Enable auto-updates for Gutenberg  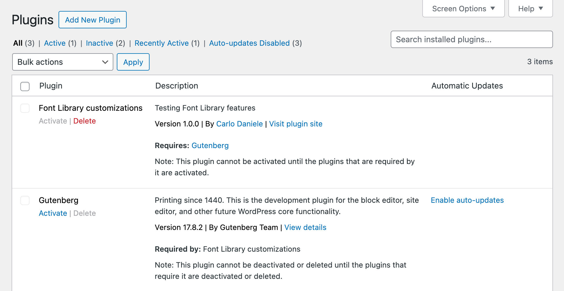(x=467, y=200)
